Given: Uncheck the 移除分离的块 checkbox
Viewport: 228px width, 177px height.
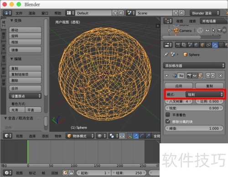Looking at the screenshot, I should click(168, 121).
